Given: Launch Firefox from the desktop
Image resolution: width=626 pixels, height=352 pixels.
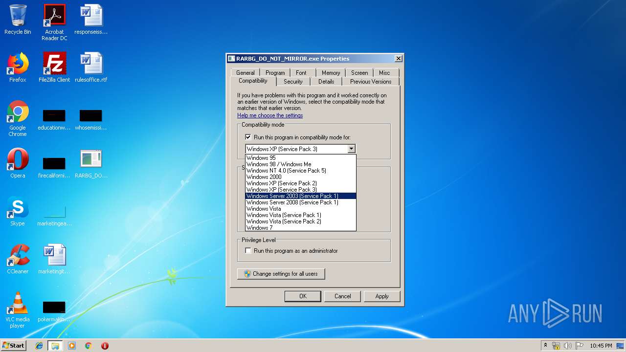Looking at the screenshot, I should coord(18,67).
